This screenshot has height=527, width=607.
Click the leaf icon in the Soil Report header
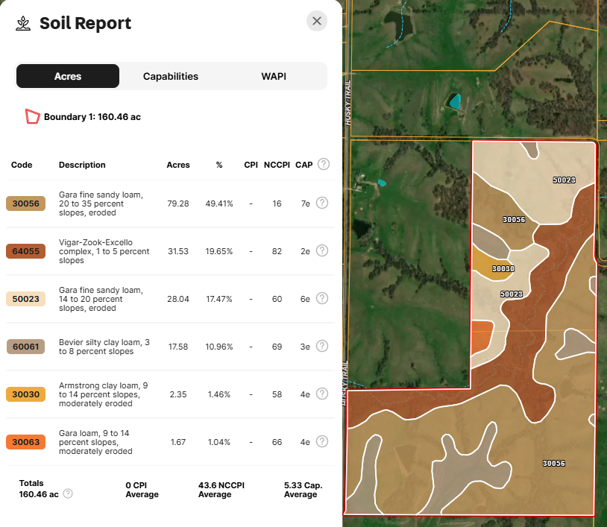pyautogui.click(x=23, y=23)
